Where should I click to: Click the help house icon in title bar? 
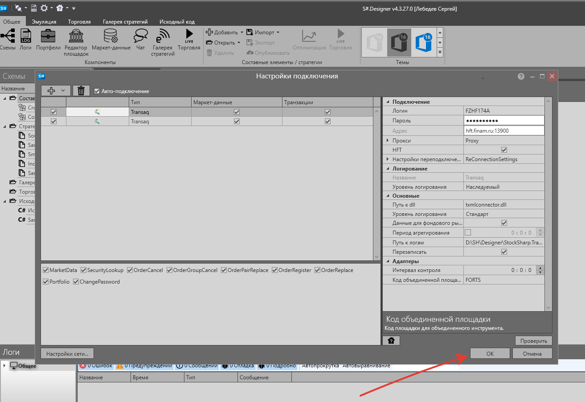coord(59,8)
